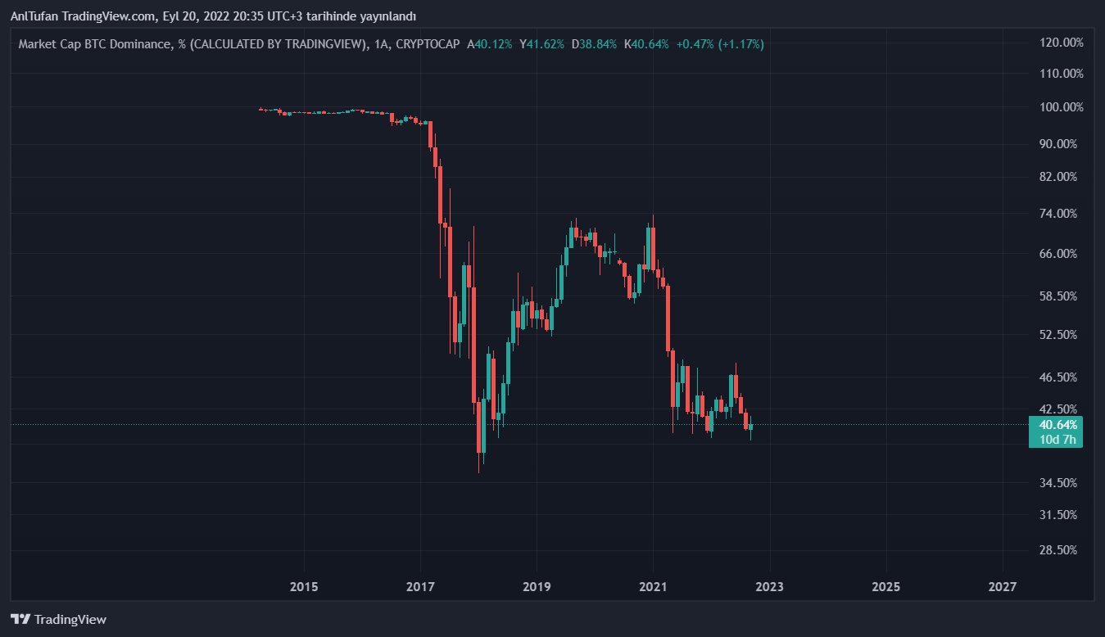Select the 2019 marker on the time axis

tap(537, 587)
